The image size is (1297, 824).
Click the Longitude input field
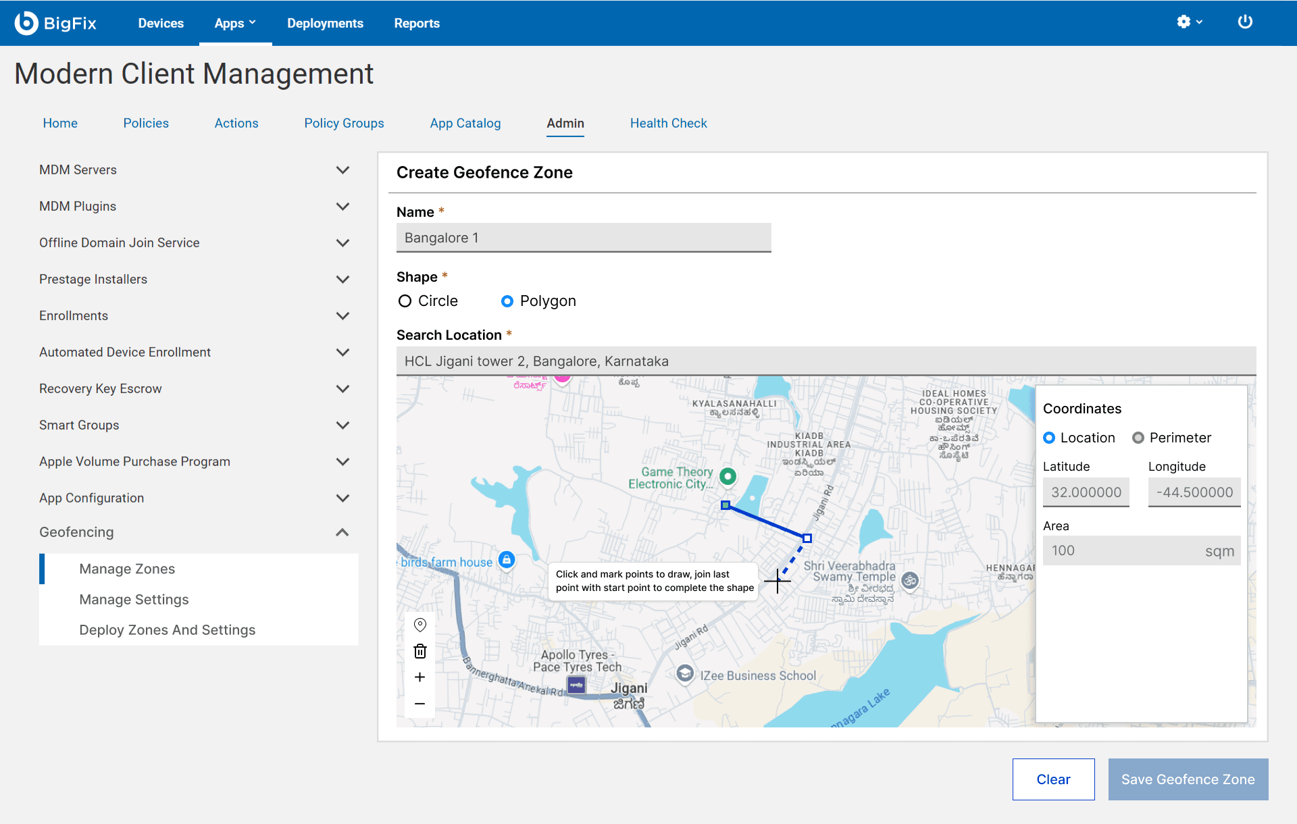click(1194, 492)
